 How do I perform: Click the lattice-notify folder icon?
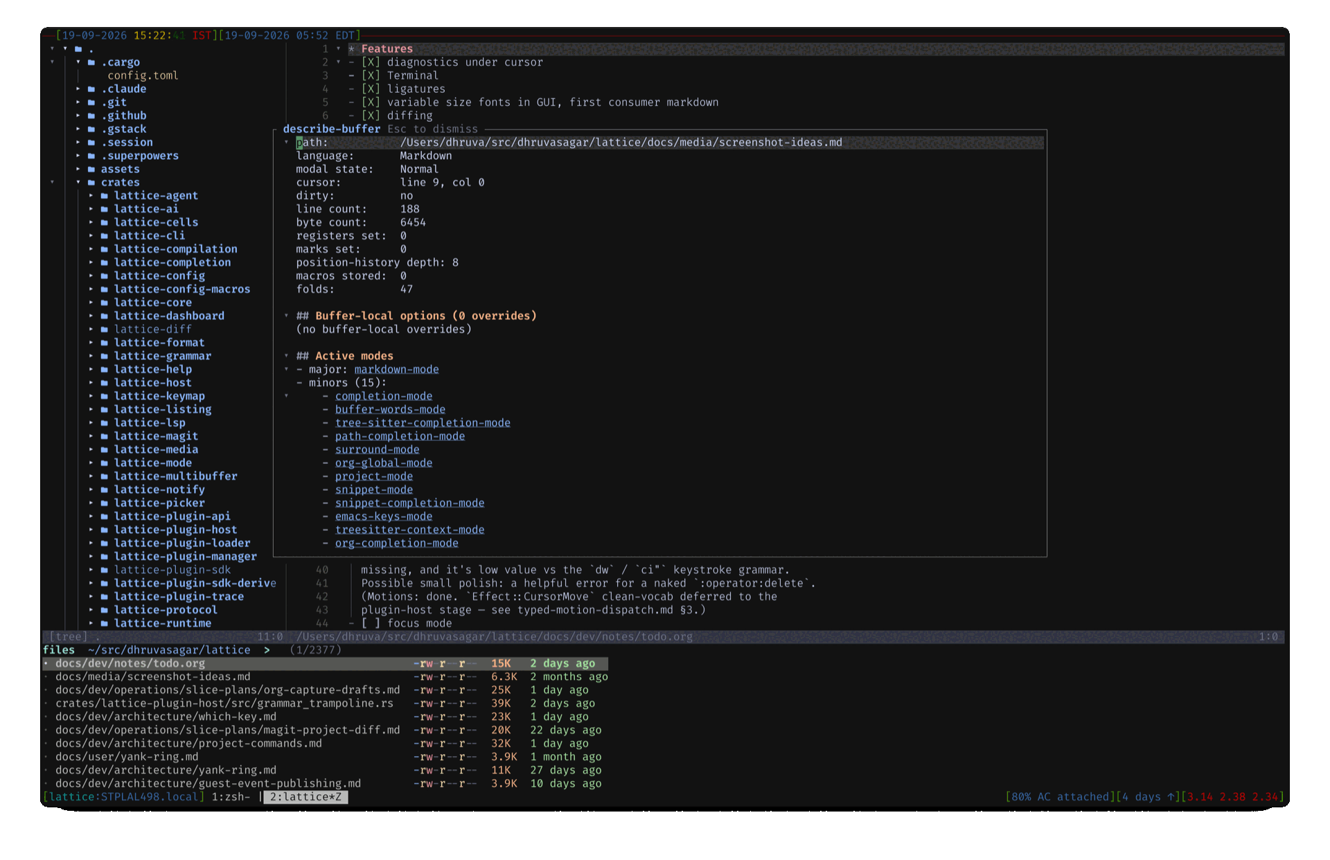[105, 490]
